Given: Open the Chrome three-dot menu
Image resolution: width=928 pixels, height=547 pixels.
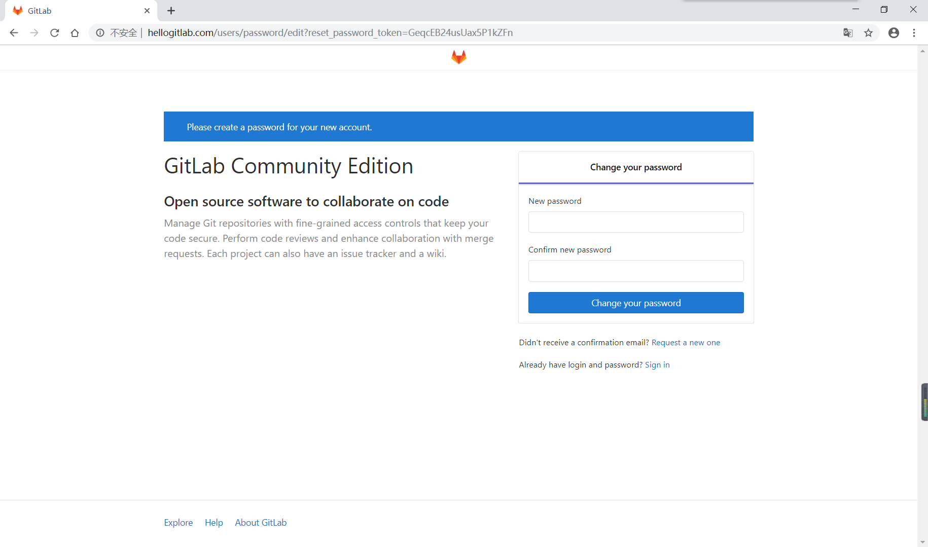Looking at the screenshot, I should click(x=914, y=33).
